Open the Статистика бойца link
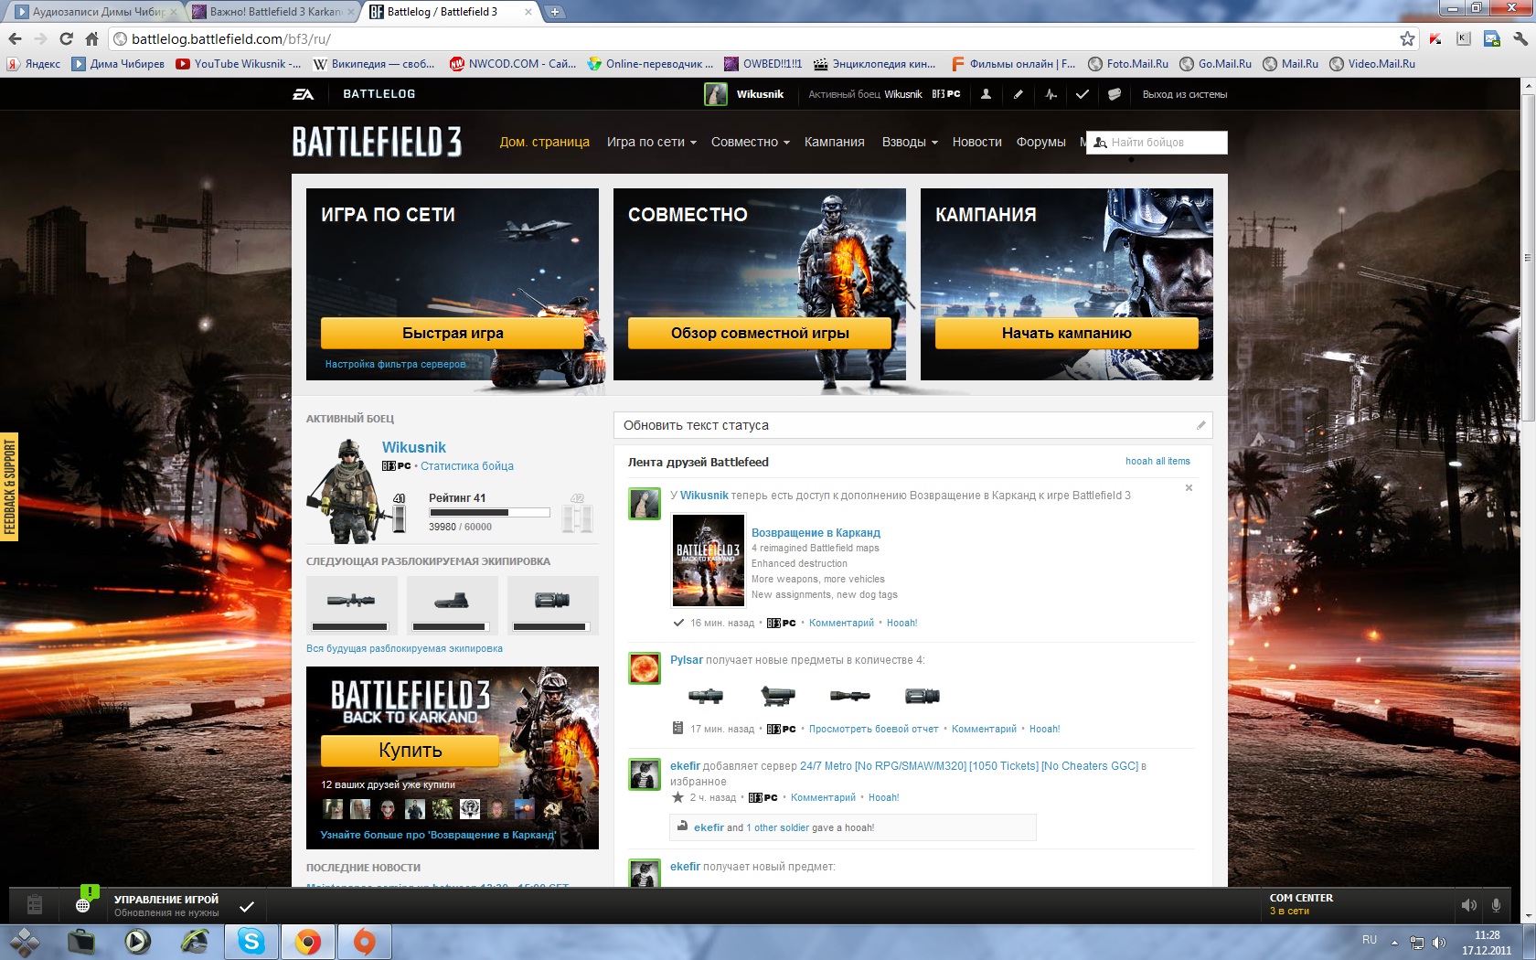The width and height of the screenshot is (1536, 960). pyautogui.click(x=466, y=466)
